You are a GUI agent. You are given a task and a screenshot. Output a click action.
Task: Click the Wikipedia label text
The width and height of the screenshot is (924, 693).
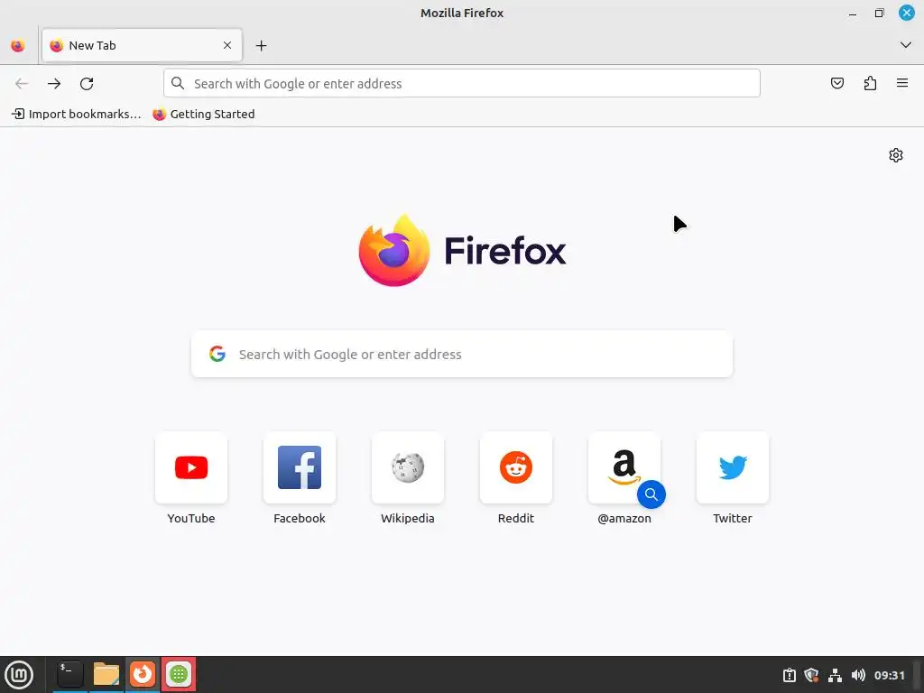[408, 518]
